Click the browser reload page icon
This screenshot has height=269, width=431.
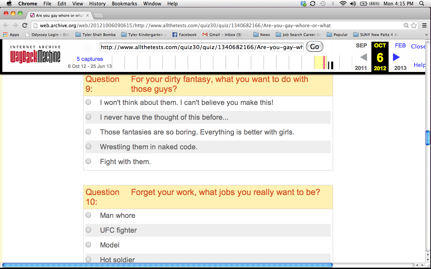coord(25,25)
